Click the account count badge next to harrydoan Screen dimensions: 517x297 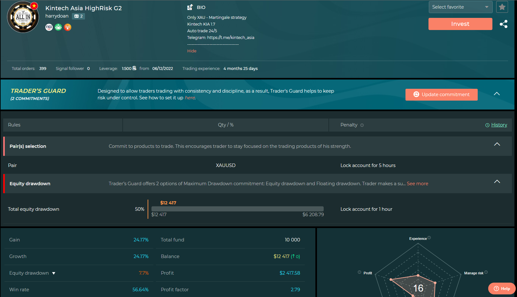click(x=79, y=16)
